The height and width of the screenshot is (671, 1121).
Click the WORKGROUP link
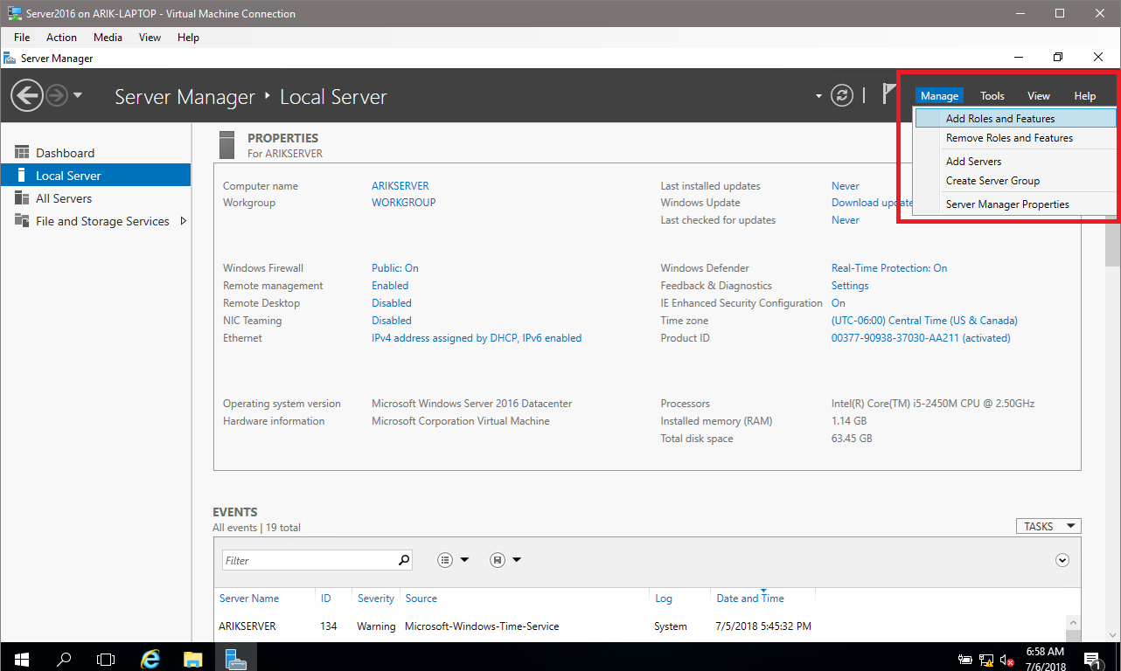[403, 203]
